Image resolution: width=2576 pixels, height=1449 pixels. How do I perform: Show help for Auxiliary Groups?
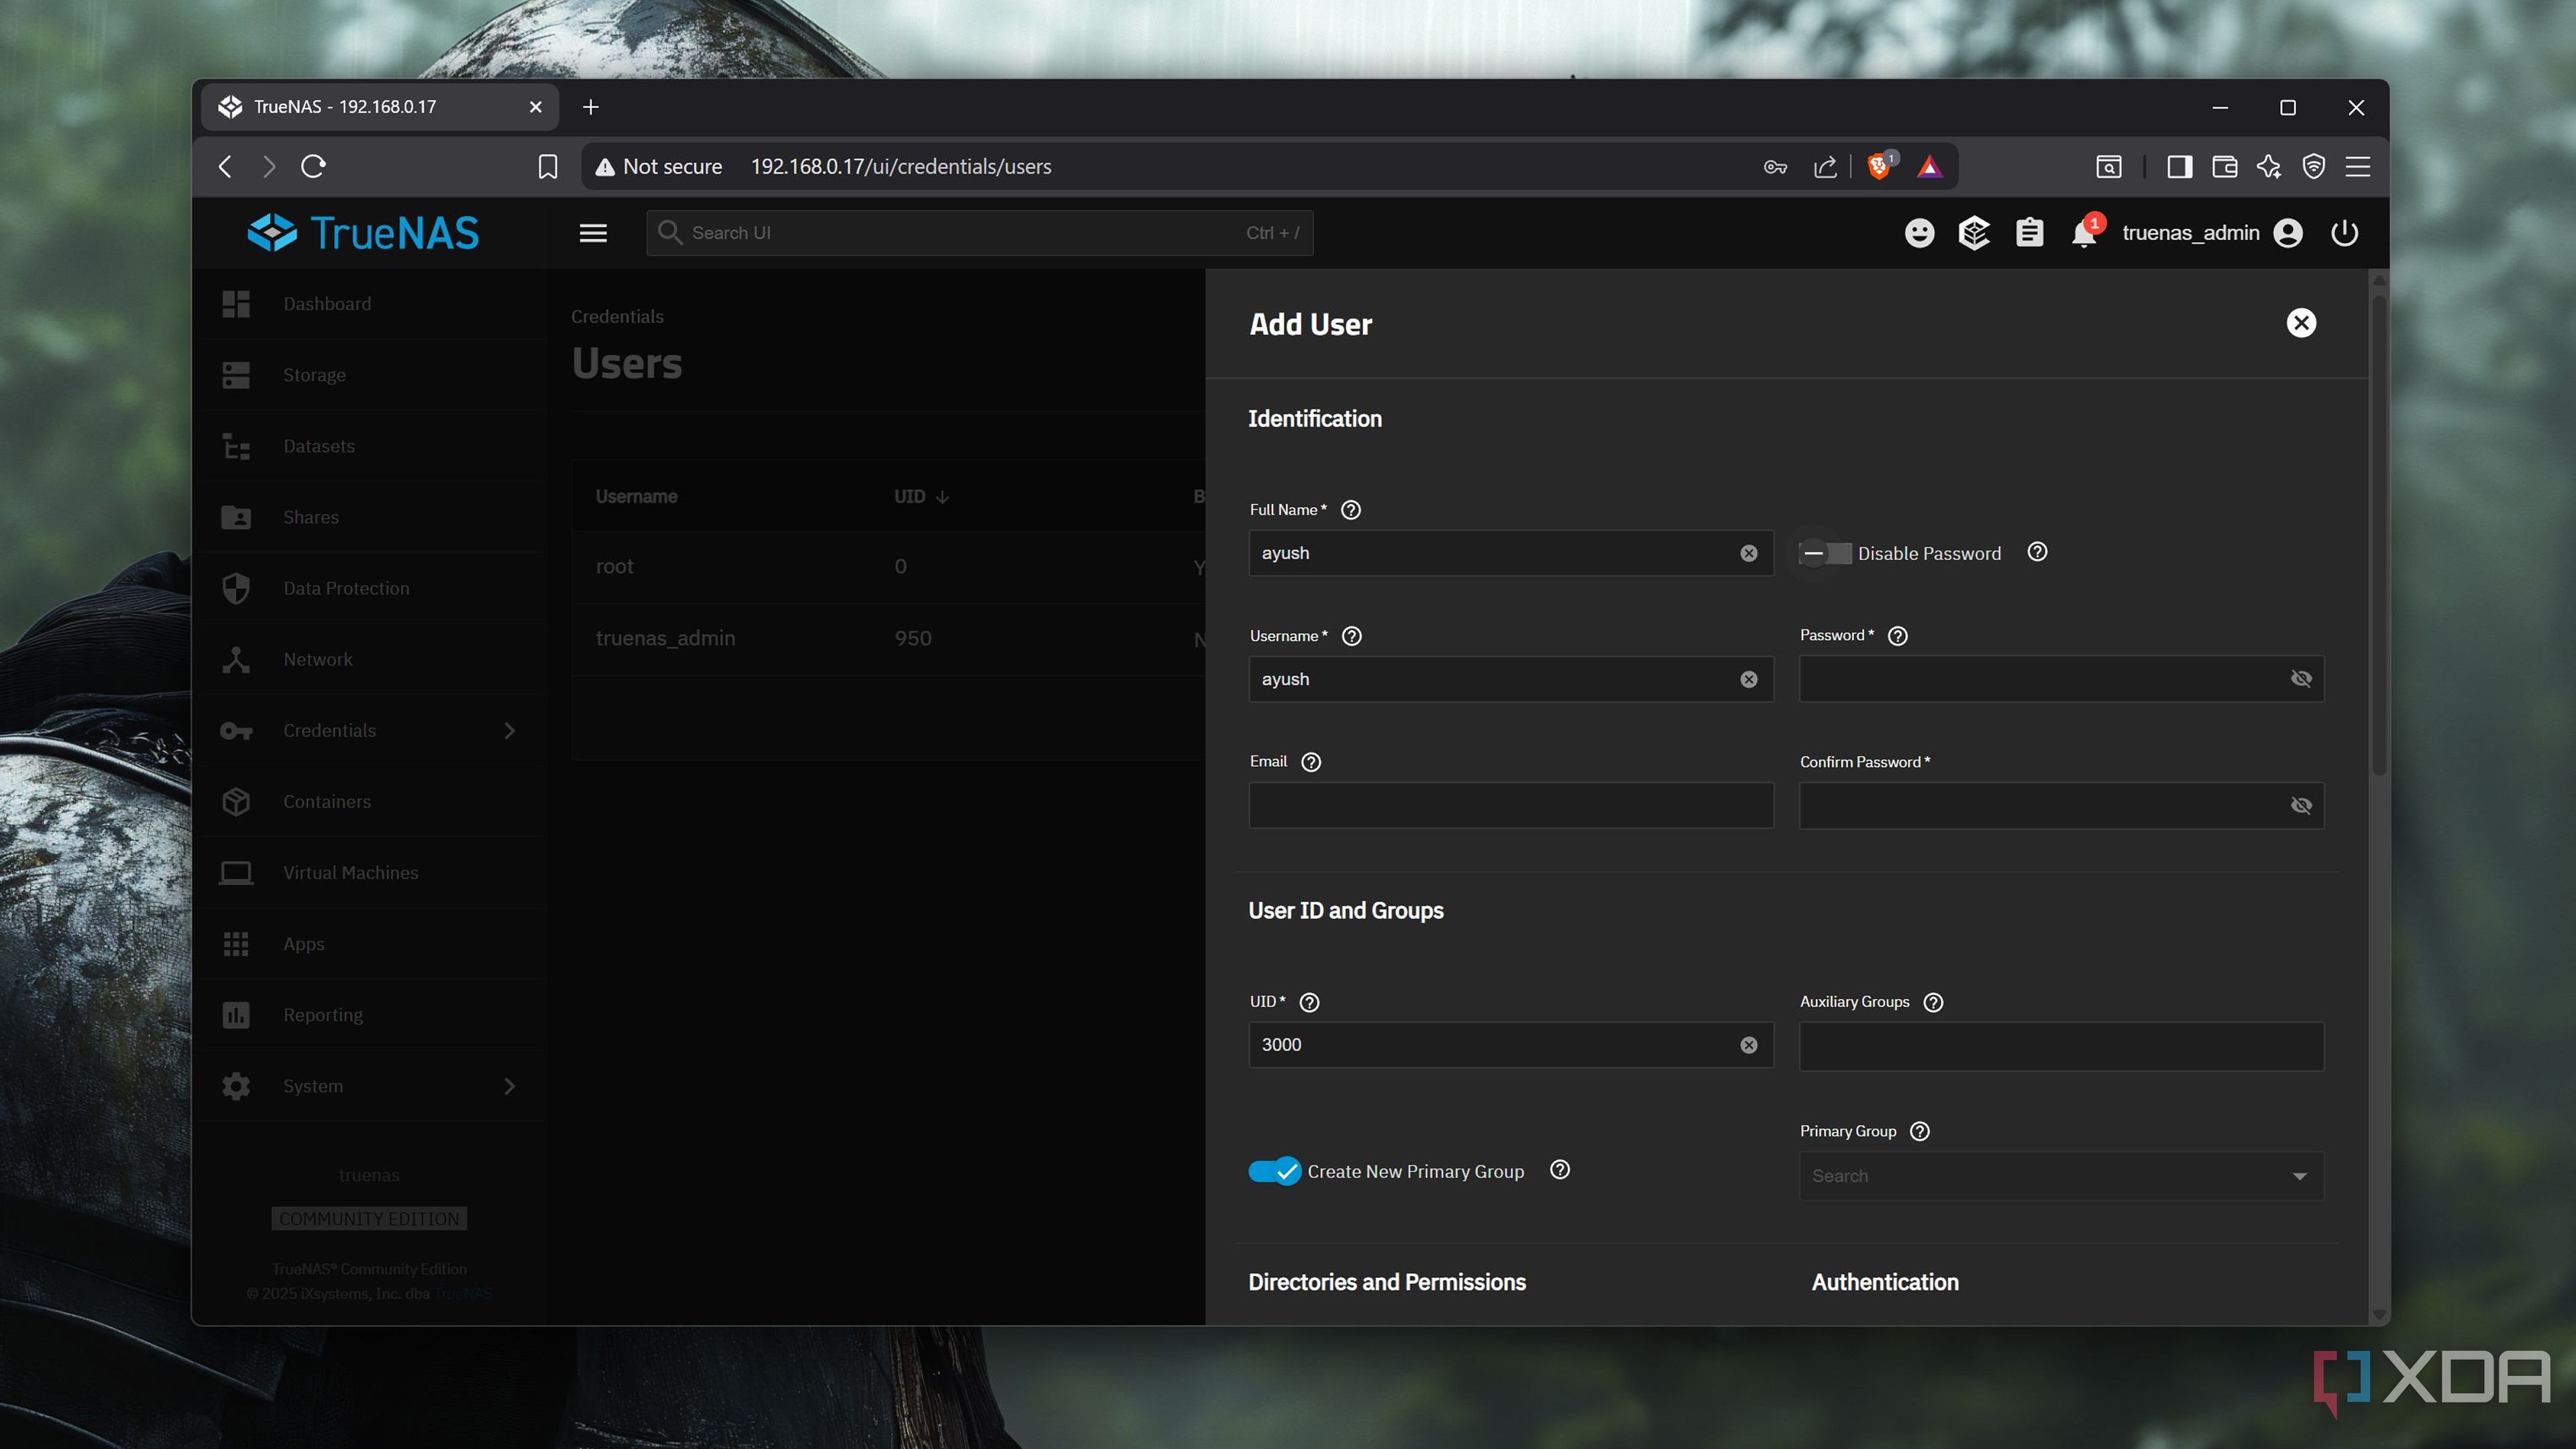[x=1933, y=1002]
